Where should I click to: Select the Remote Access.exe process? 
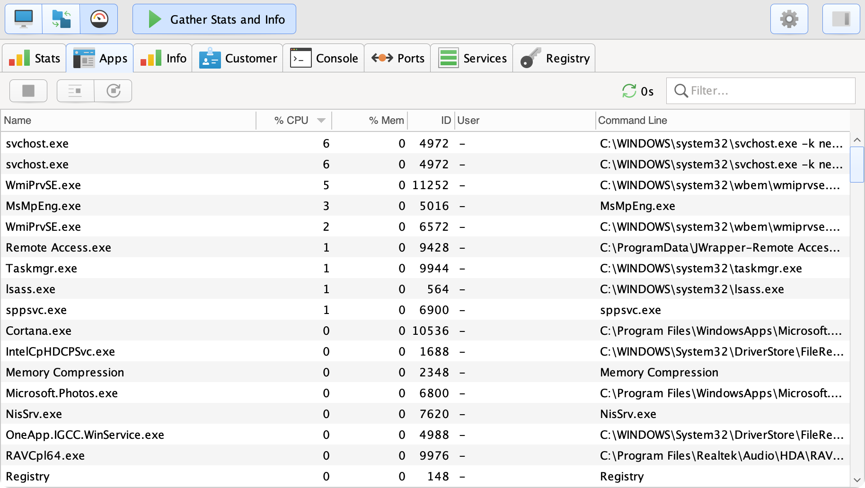(x=58, y=247)
